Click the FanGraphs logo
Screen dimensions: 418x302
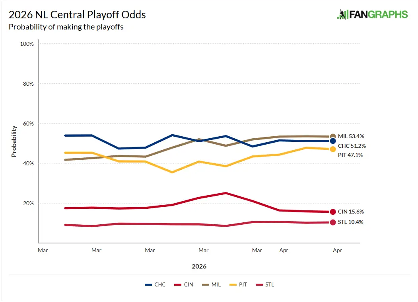(372, 15)
